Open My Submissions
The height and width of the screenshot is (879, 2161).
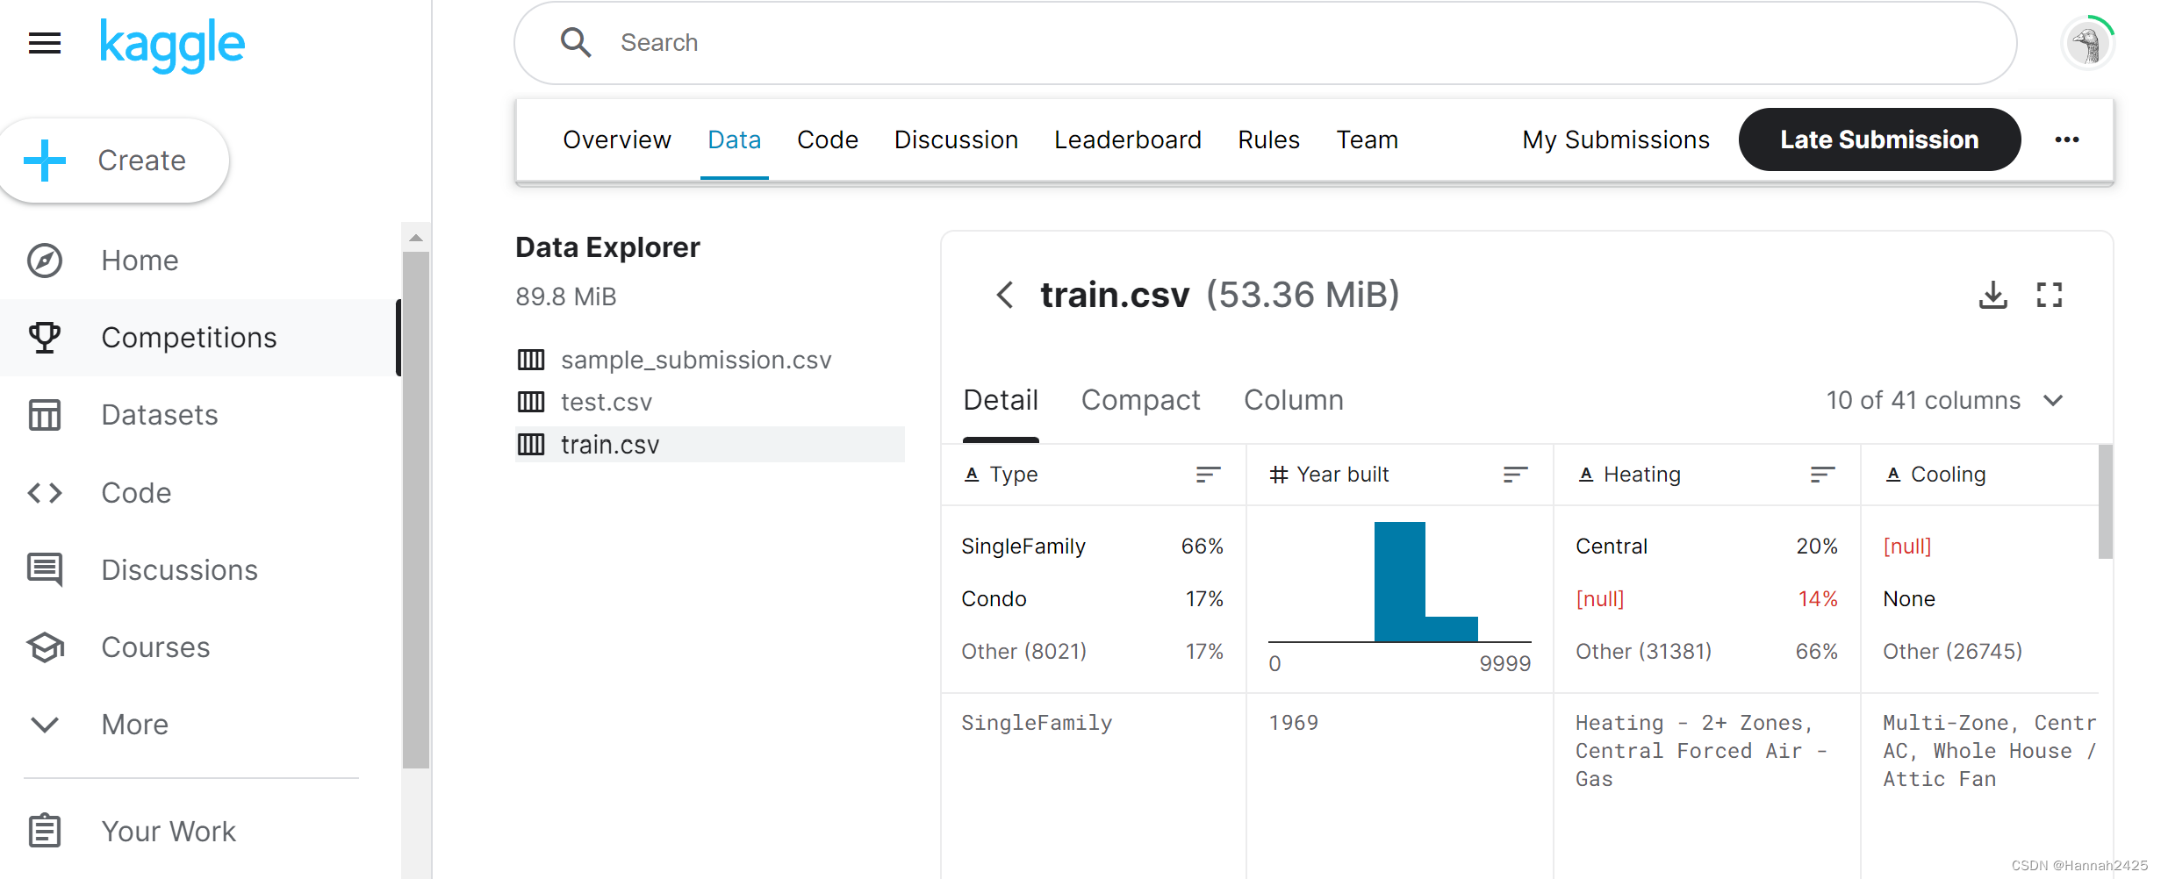coord(1616,139)
